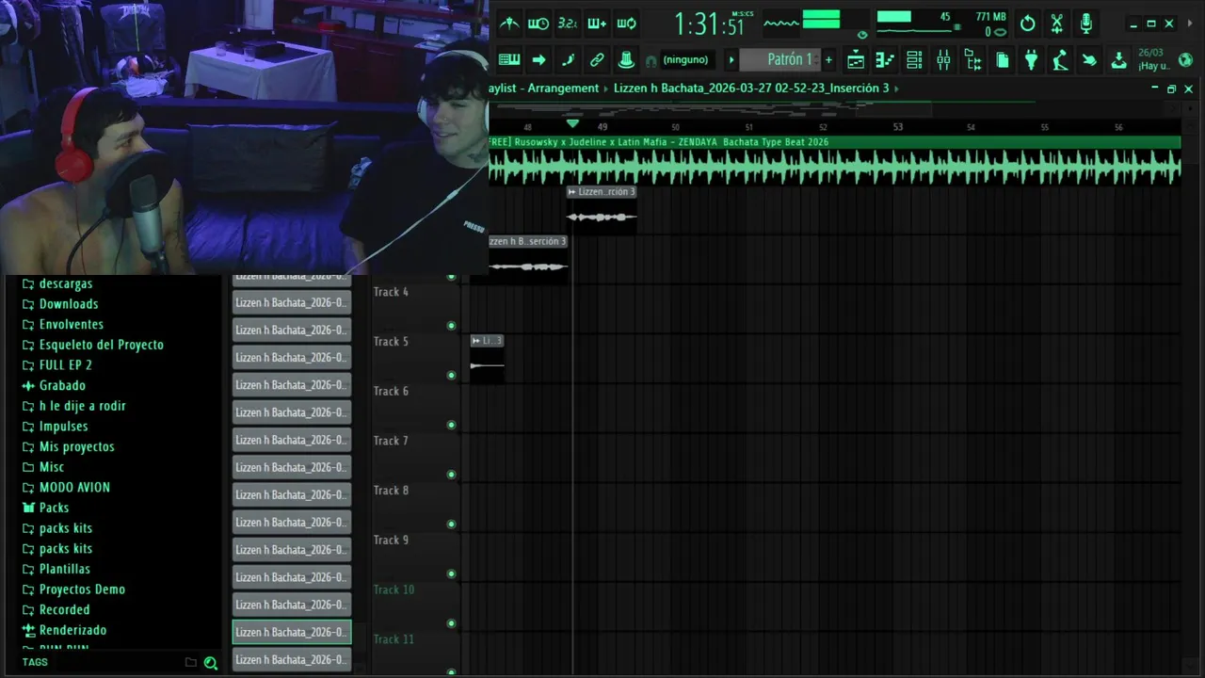Open the Playlist view icon
The image size is (1205, 678).
tap(856, 60)
